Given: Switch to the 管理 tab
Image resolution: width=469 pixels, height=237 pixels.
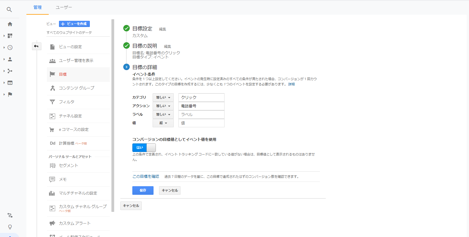Looking at the screenshot, I should pyautogui.click(x=38, y=7).
